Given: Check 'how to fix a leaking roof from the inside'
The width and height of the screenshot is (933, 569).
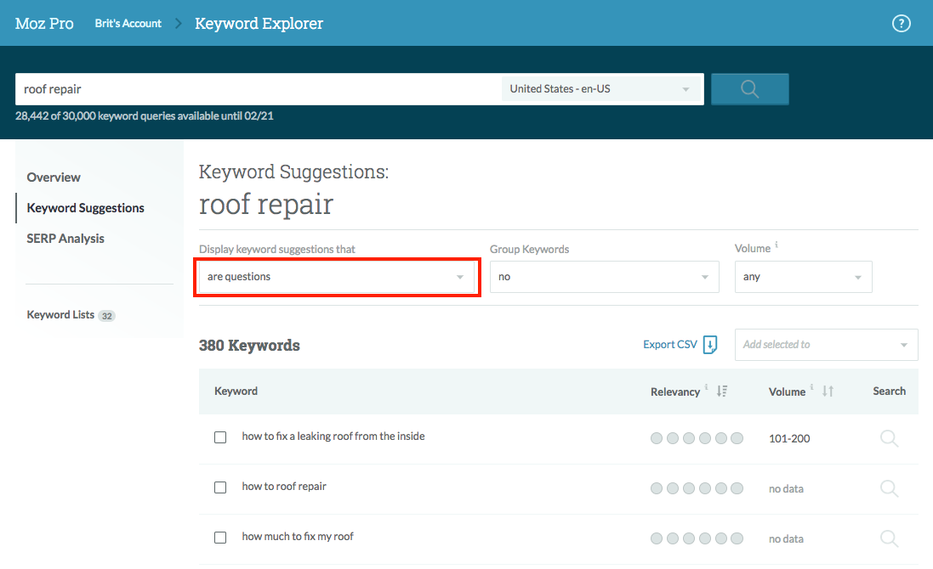Looking at the screenshot, I should coord(220,437).
